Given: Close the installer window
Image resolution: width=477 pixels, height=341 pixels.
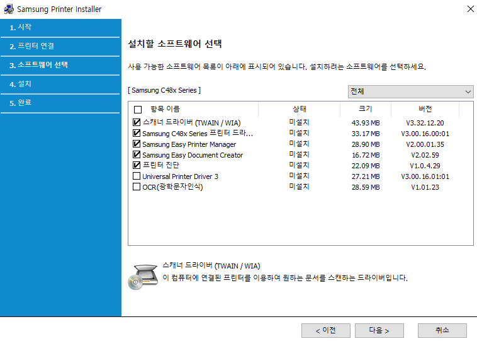Looking at the screenshot, I should point(470,9).
